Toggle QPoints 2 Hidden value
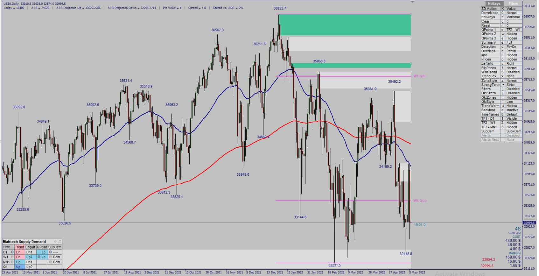 [514, 34]
